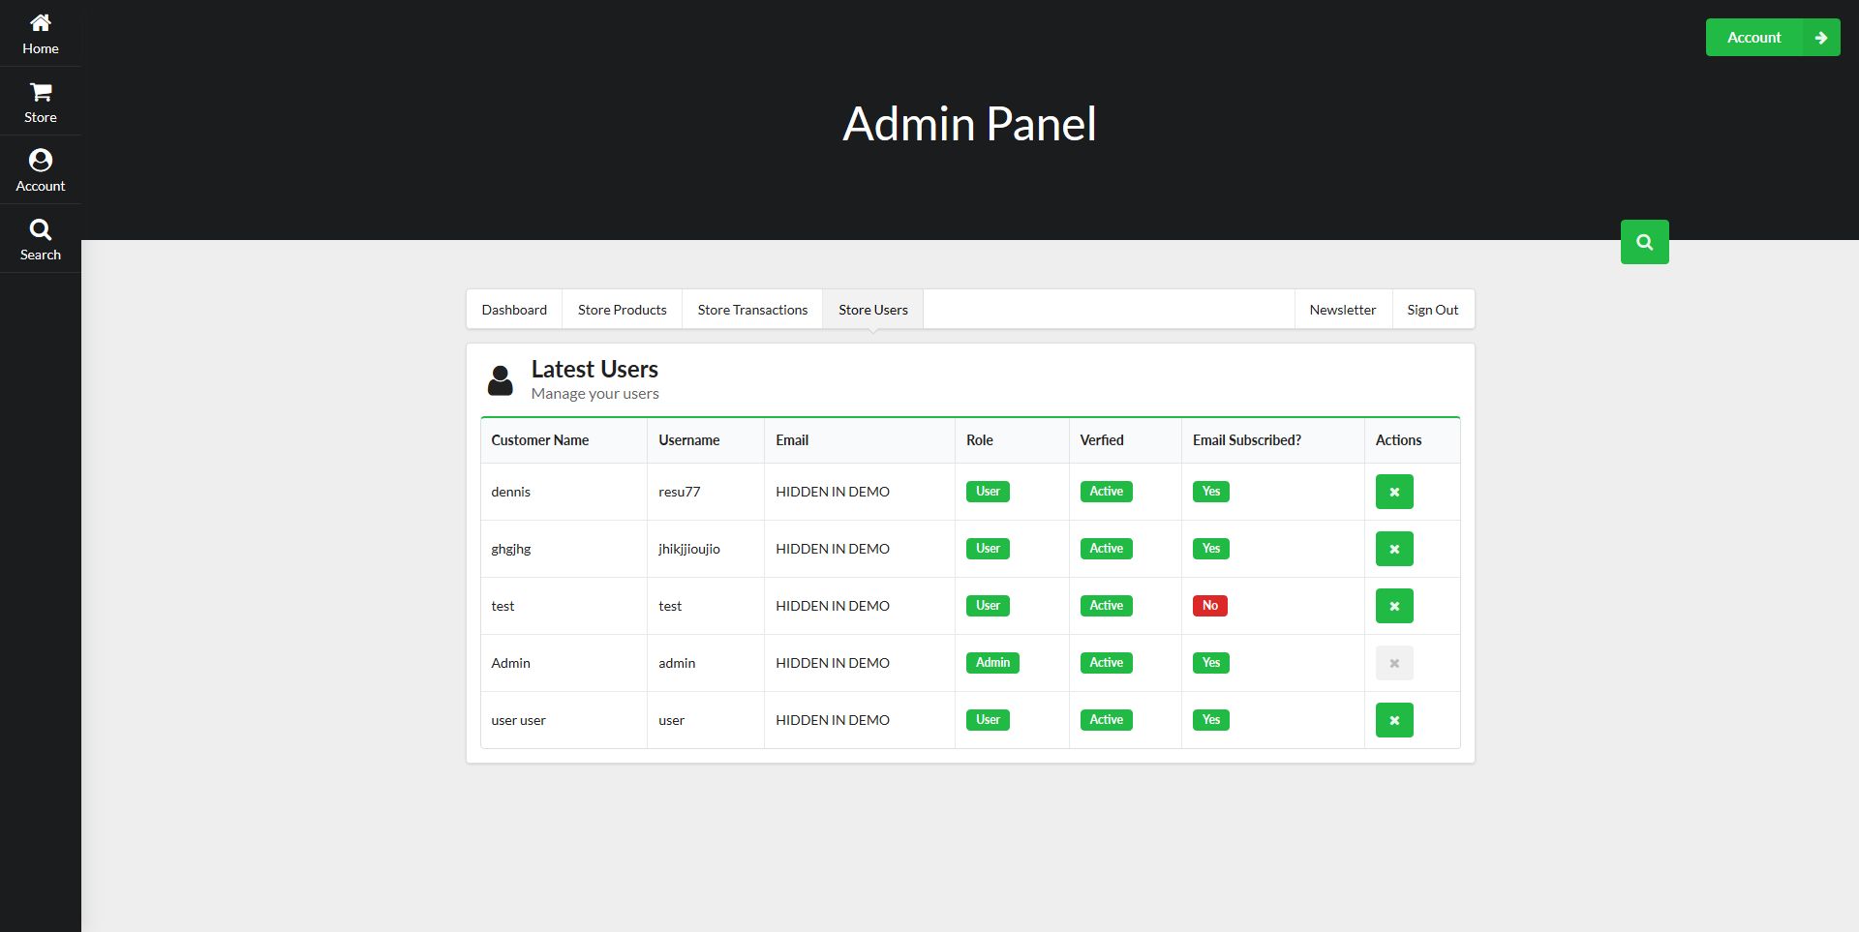Click the Yes badge in dennis row

pos(1211,492)
